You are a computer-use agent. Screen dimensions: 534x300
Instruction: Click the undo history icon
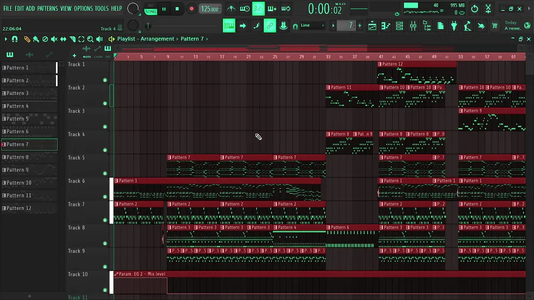475,9
